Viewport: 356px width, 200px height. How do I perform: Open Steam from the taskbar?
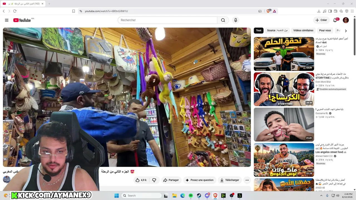pos(199,196)
